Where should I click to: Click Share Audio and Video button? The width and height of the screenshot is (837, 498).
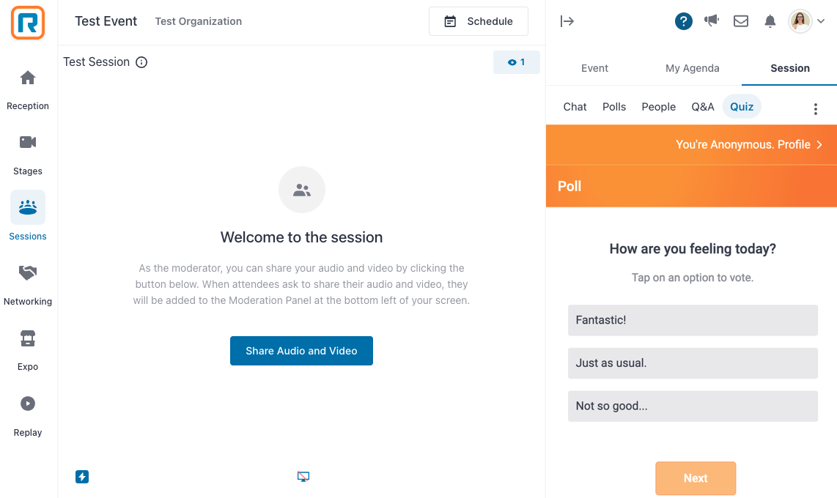click(301, 351)
